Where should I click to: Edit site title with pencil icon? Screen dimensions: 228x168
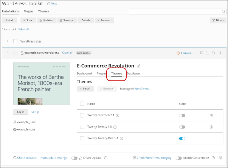[x=138, y=66]
